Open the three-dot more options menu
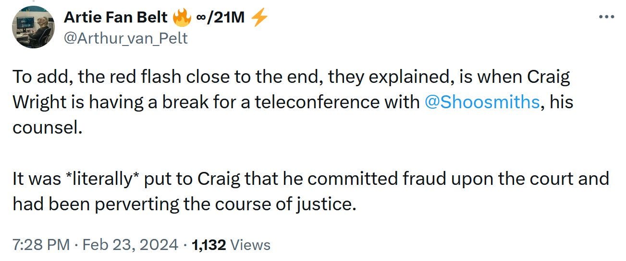The width and height of the screenshot is (626, 261). pyautogui.click(x=607, y=18)
